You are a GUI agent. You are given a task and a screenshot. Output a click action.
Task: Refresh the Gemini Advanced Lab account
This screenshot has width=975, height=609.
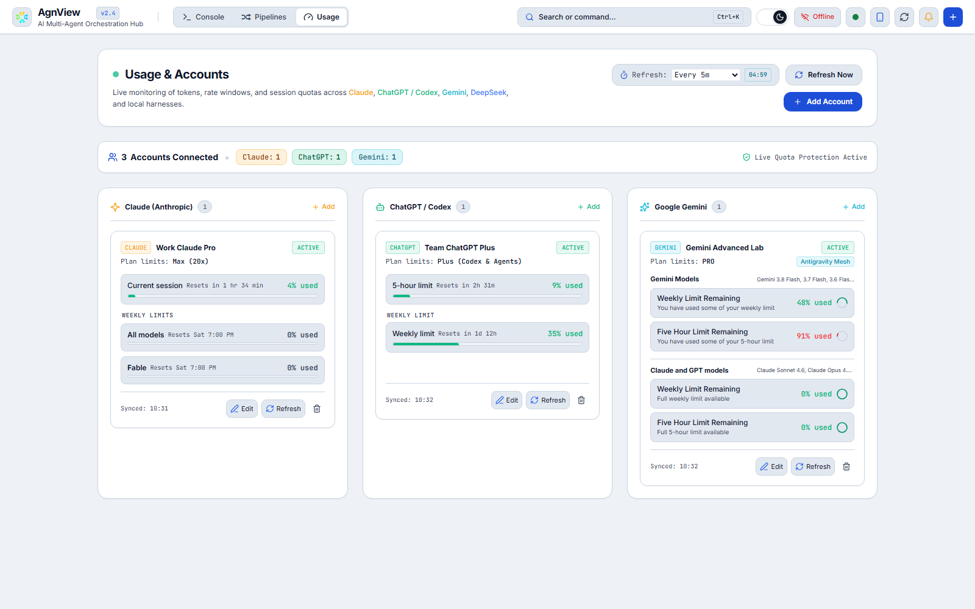pos(813,466)
